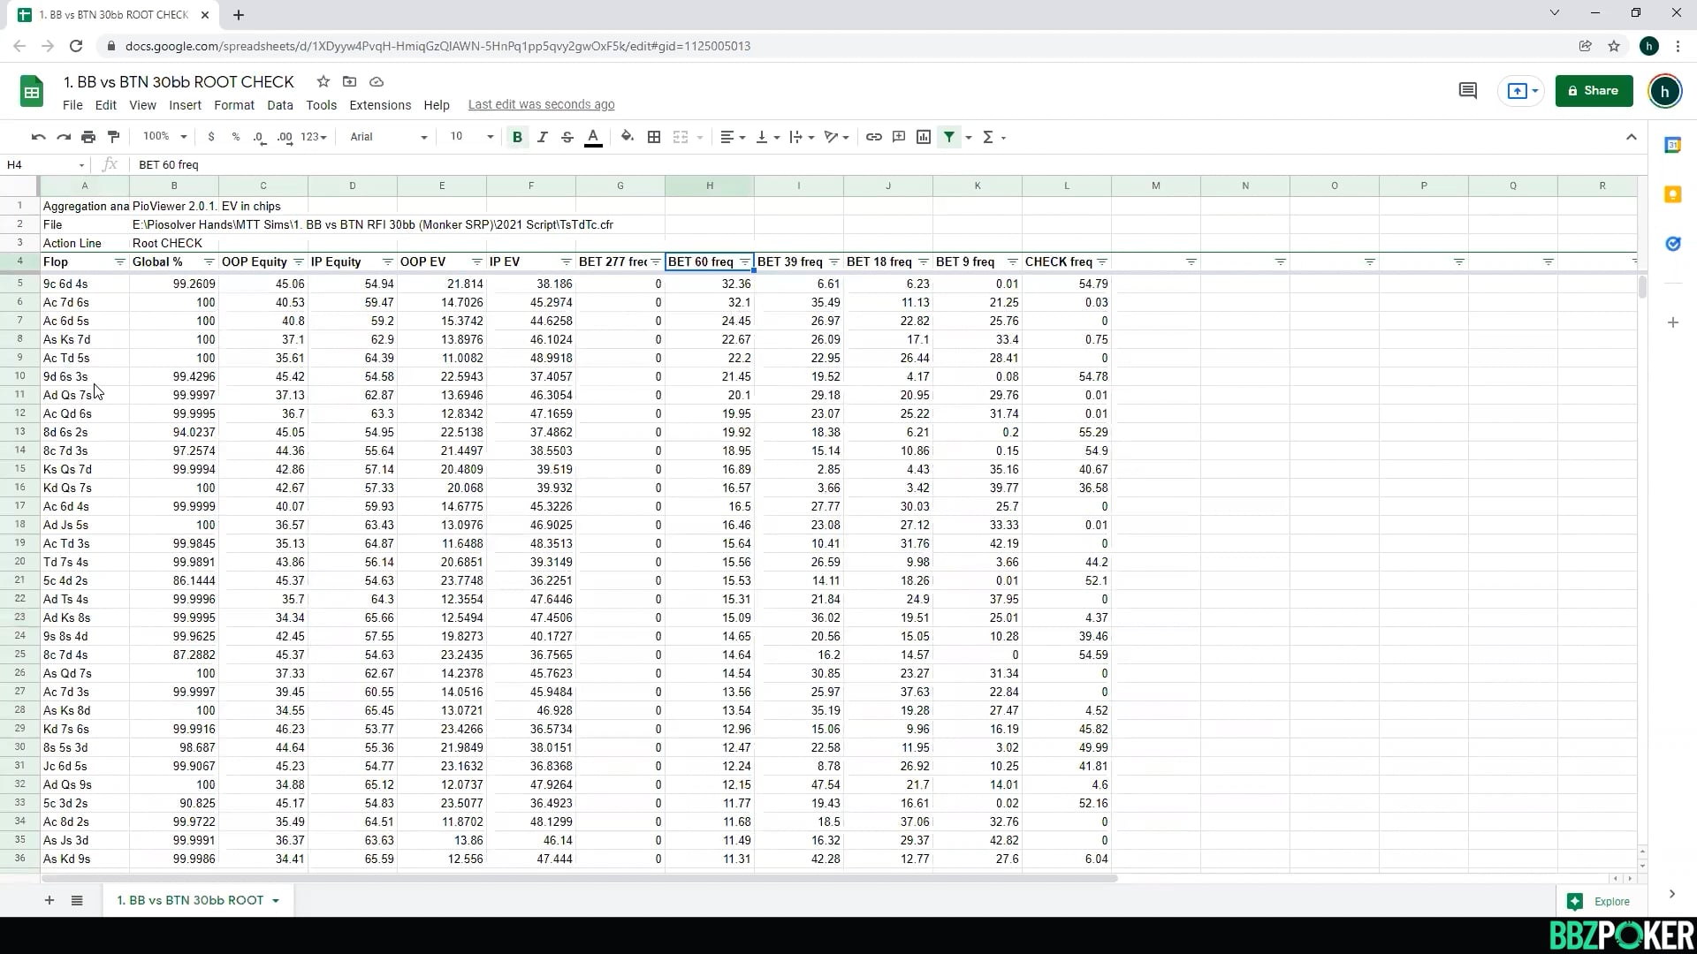Viewport: 1697px width, 954px height.
Task: Click the Share button
Action: (1594, 91)
